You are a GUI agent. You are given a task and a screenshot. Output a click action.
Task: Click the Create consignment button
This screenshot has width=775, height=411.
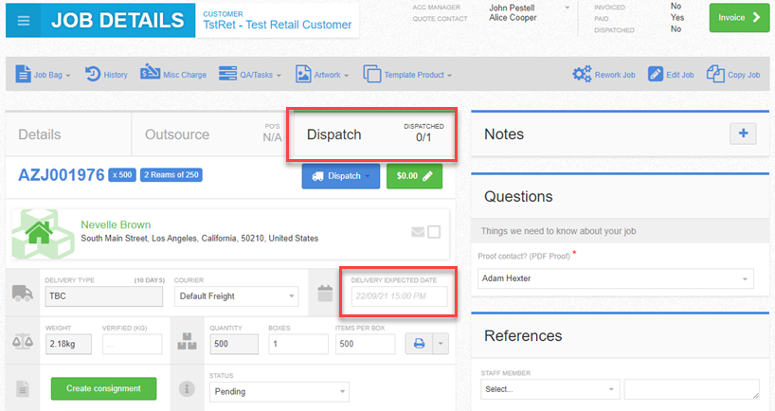(x=104, y=389)
